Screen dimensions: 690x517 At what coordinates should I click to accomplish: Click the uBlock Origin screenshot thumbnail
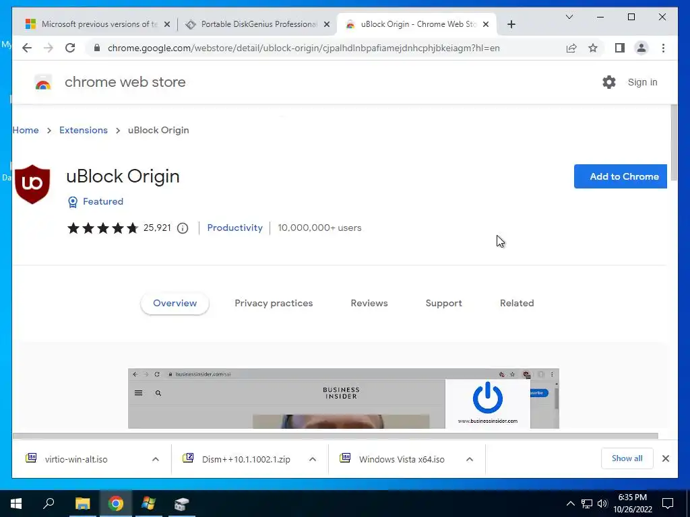pyautogui.click(x=343, y=399)
